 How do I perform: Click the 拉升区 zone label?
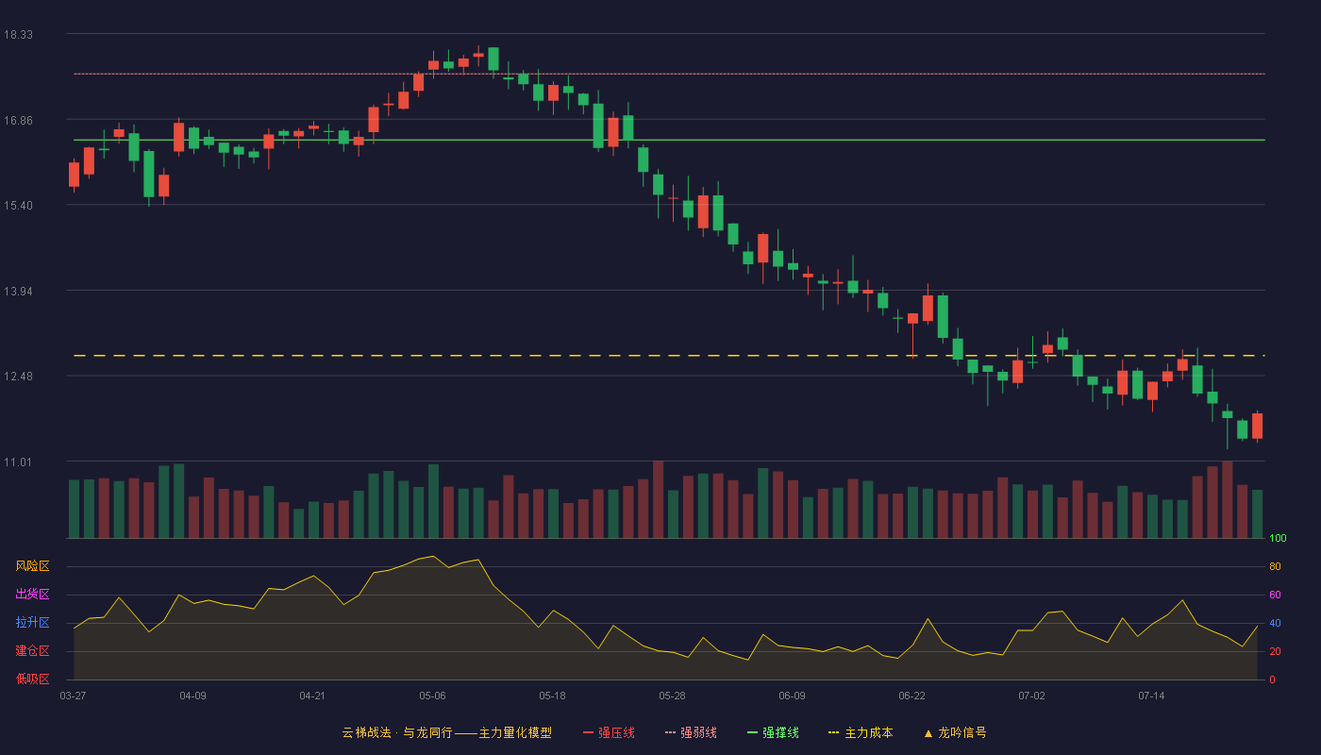(x=32, y=623)
